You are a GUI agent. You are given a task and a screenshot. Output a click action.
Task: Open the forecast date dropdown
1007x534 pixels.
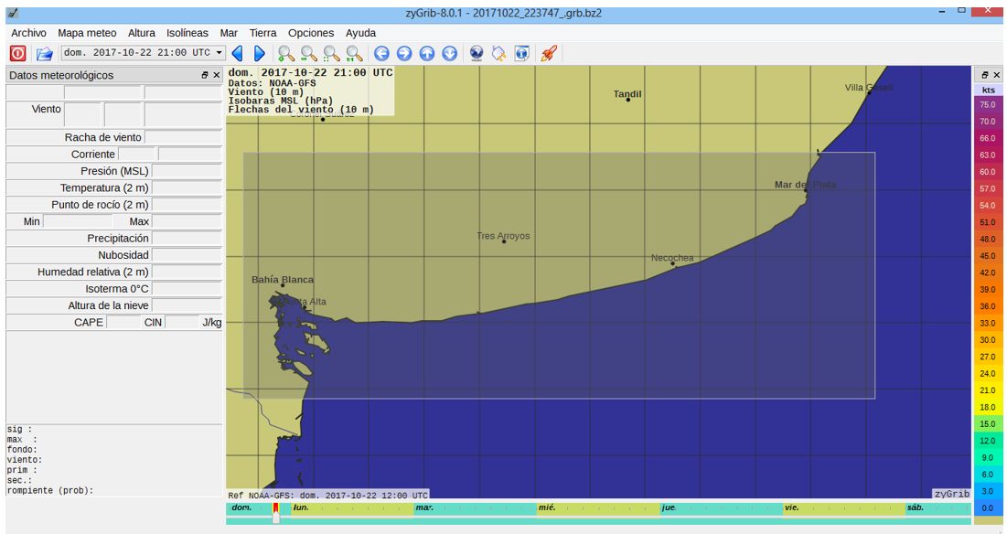click(x=144, y=53)
